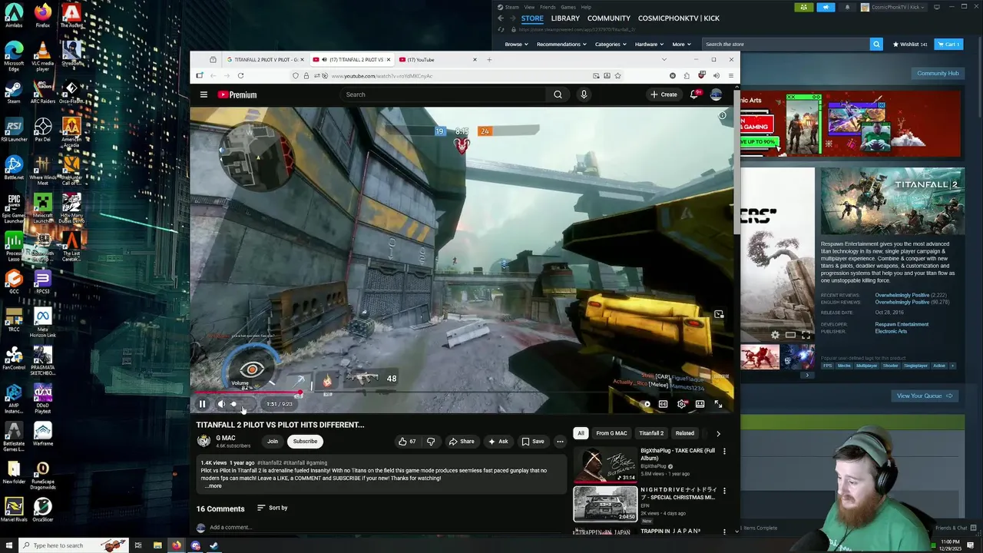983x553 pixels.
Task: Open the Steam Games menu
Action: pos(568,7)
